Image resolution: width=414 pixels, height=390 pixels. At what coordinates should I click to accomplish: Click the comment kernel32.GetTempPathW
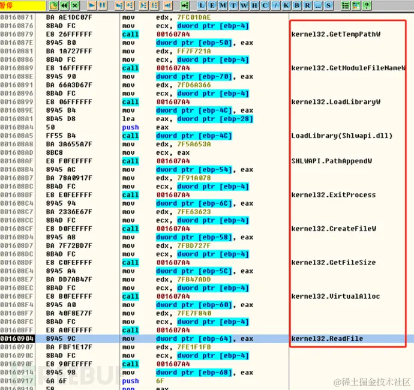pos(336,34)
